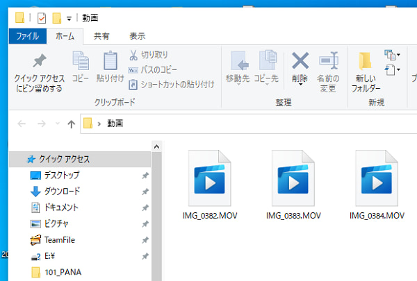Click the IMG_0384.MOV file name label
The height and width of the screenshot is (281, 417).
point(377,216)
